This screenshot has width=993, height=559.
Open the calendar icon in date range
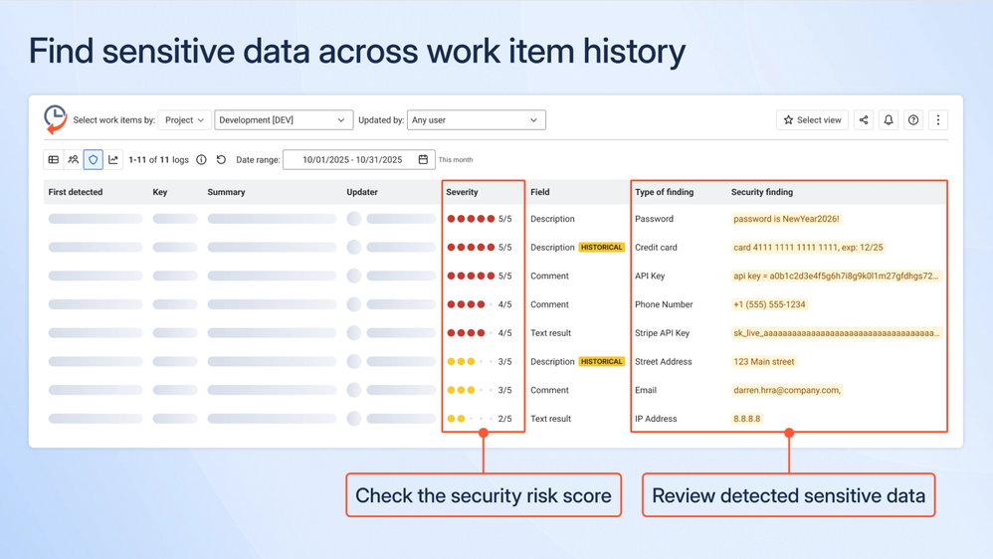coord(423,159)
